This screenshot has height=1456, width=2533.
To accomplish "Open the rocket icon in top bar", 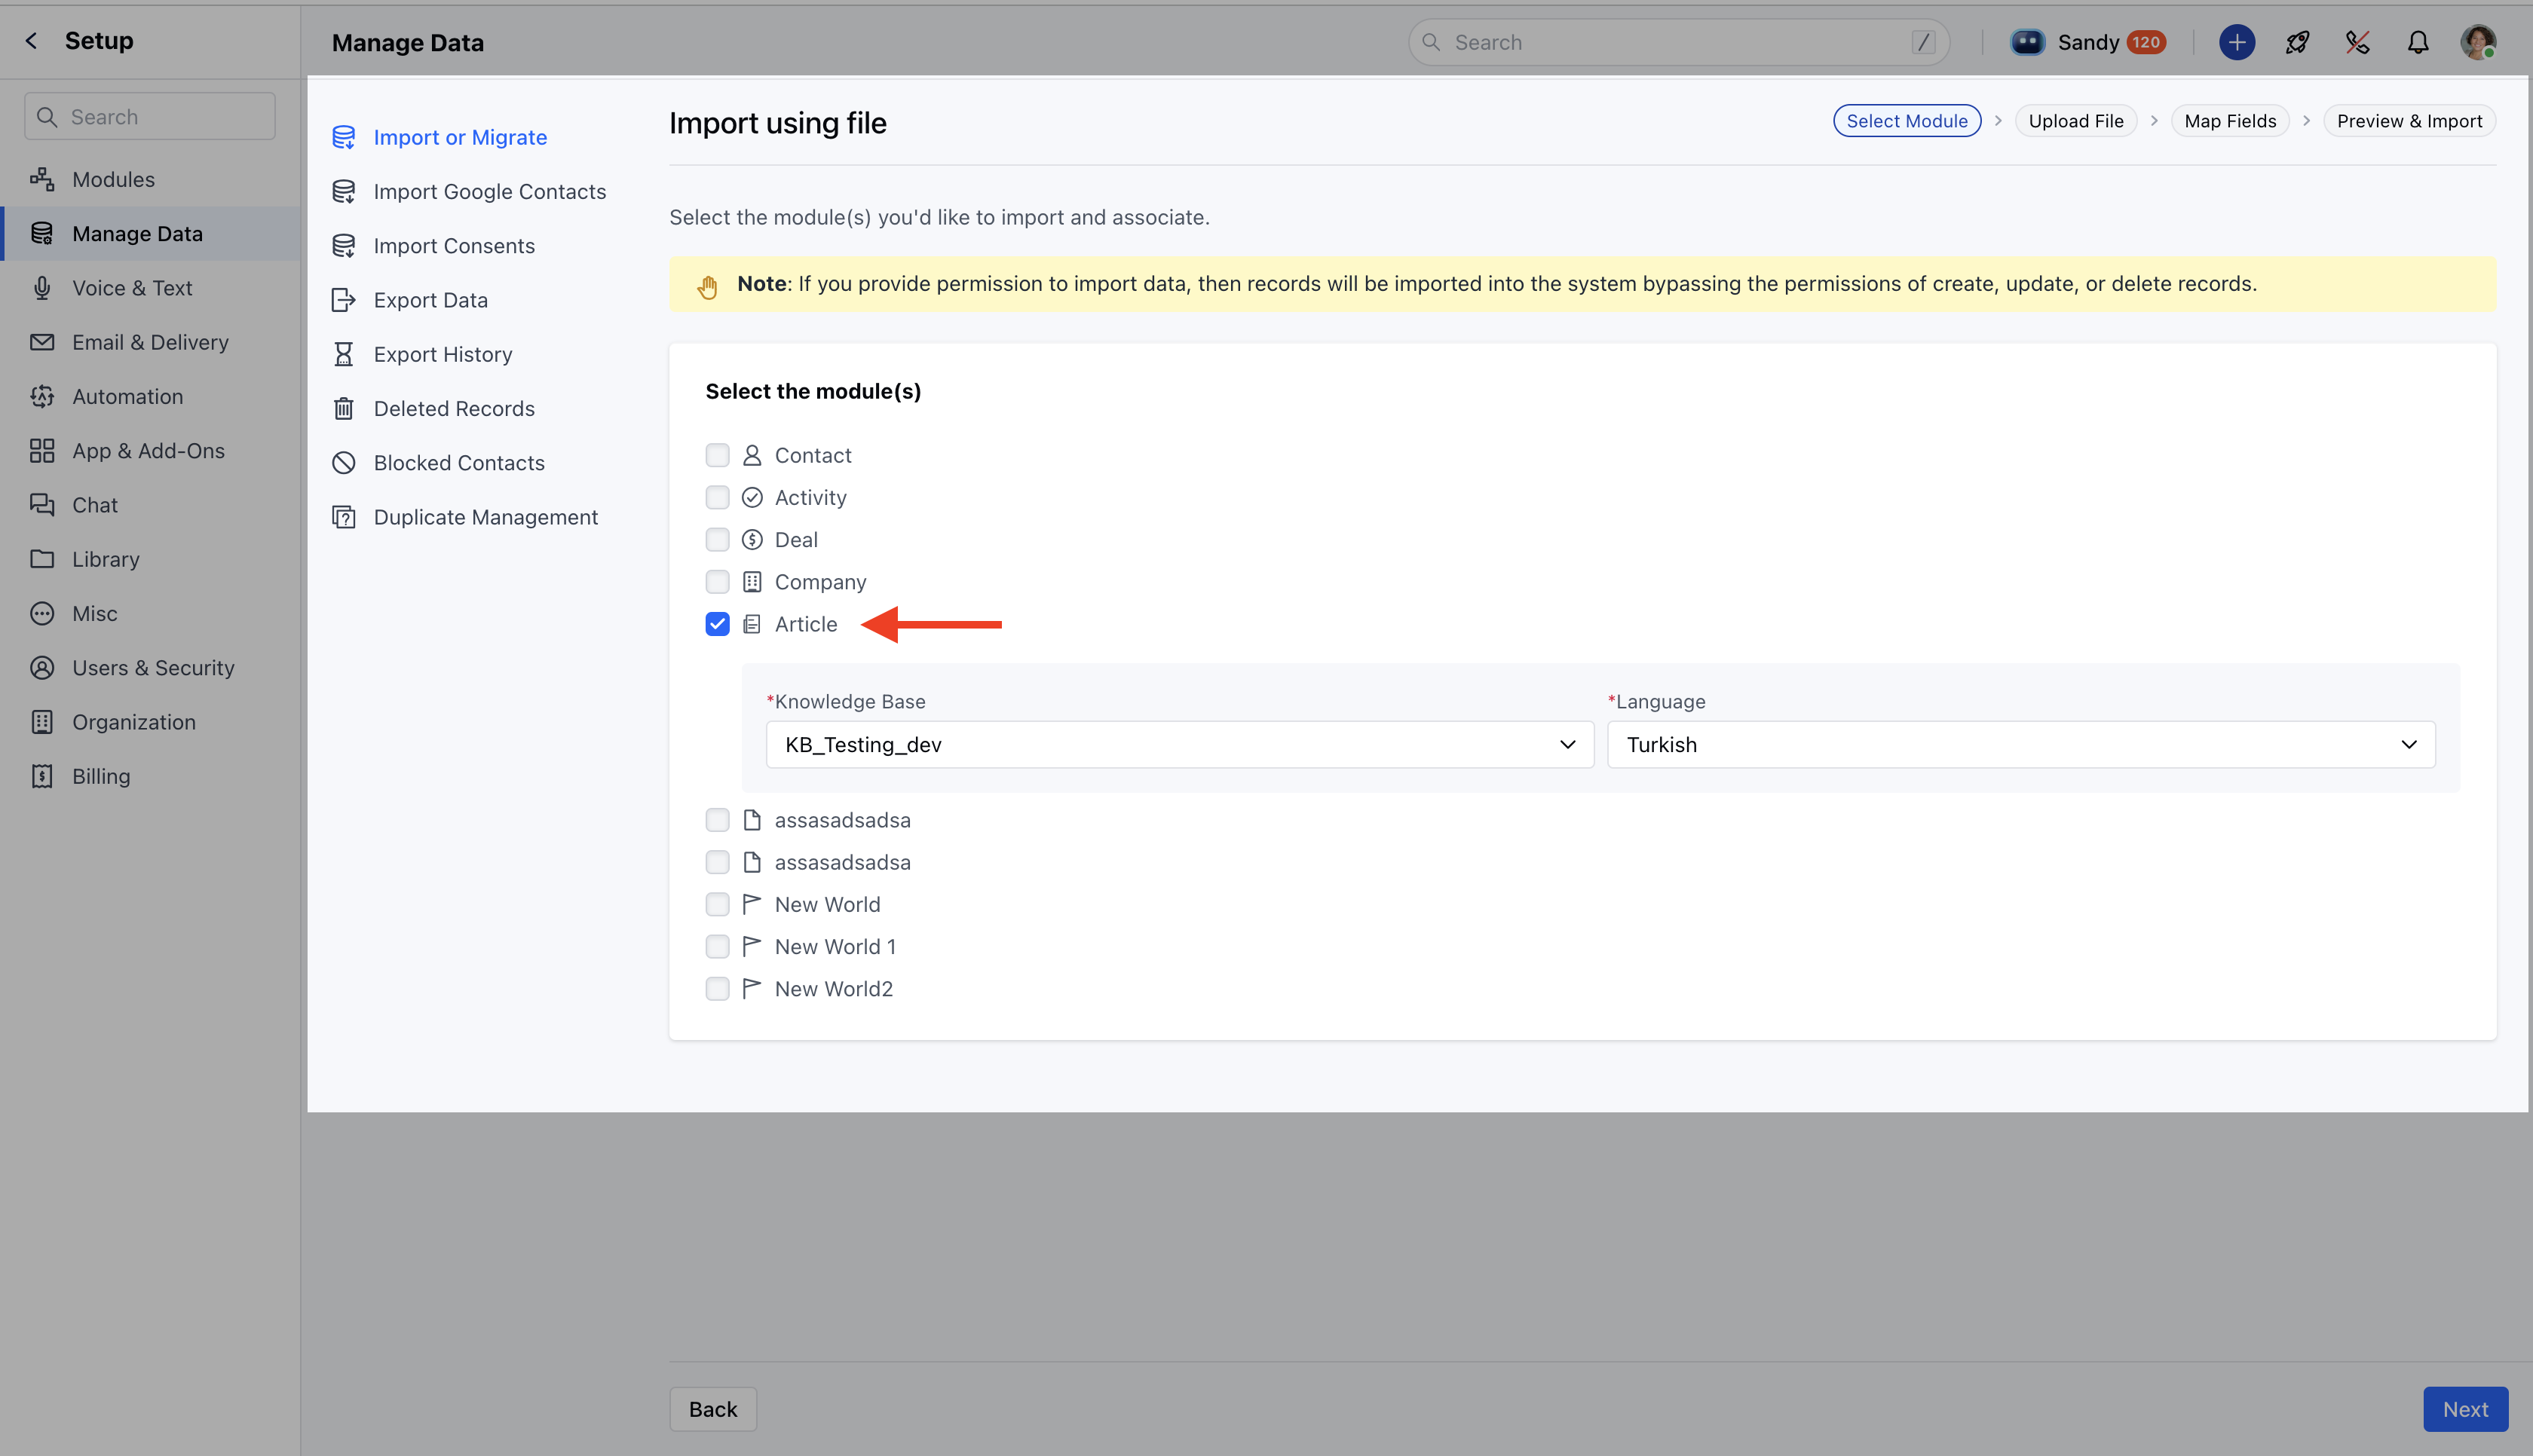I will pyautogui.click(x=2297, y=42).
